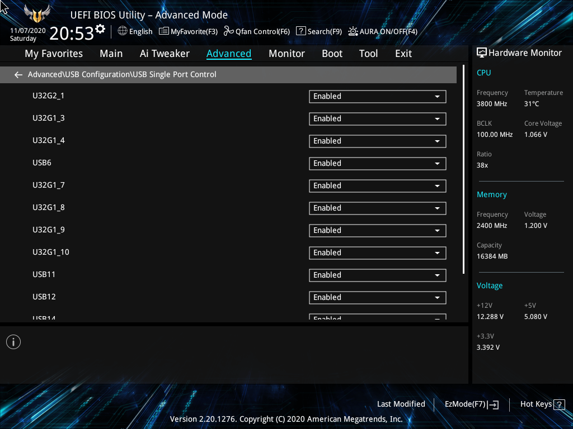
Task: Click the globe language icon
Action: click(x=123, y=31)
